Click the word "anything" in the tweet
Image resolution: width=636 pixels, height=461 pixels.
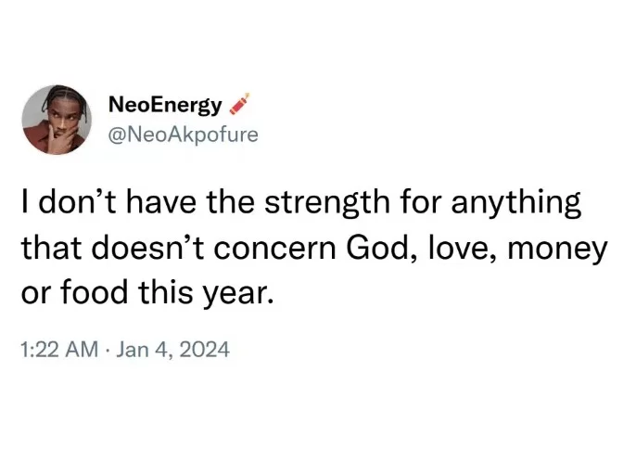pos(515,202)
